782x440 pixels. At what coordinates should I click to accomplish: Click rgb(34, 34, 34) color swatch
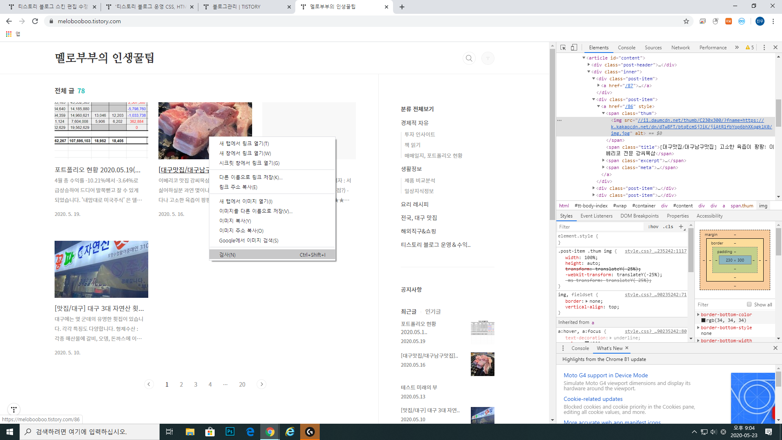(x=703, y=321)
